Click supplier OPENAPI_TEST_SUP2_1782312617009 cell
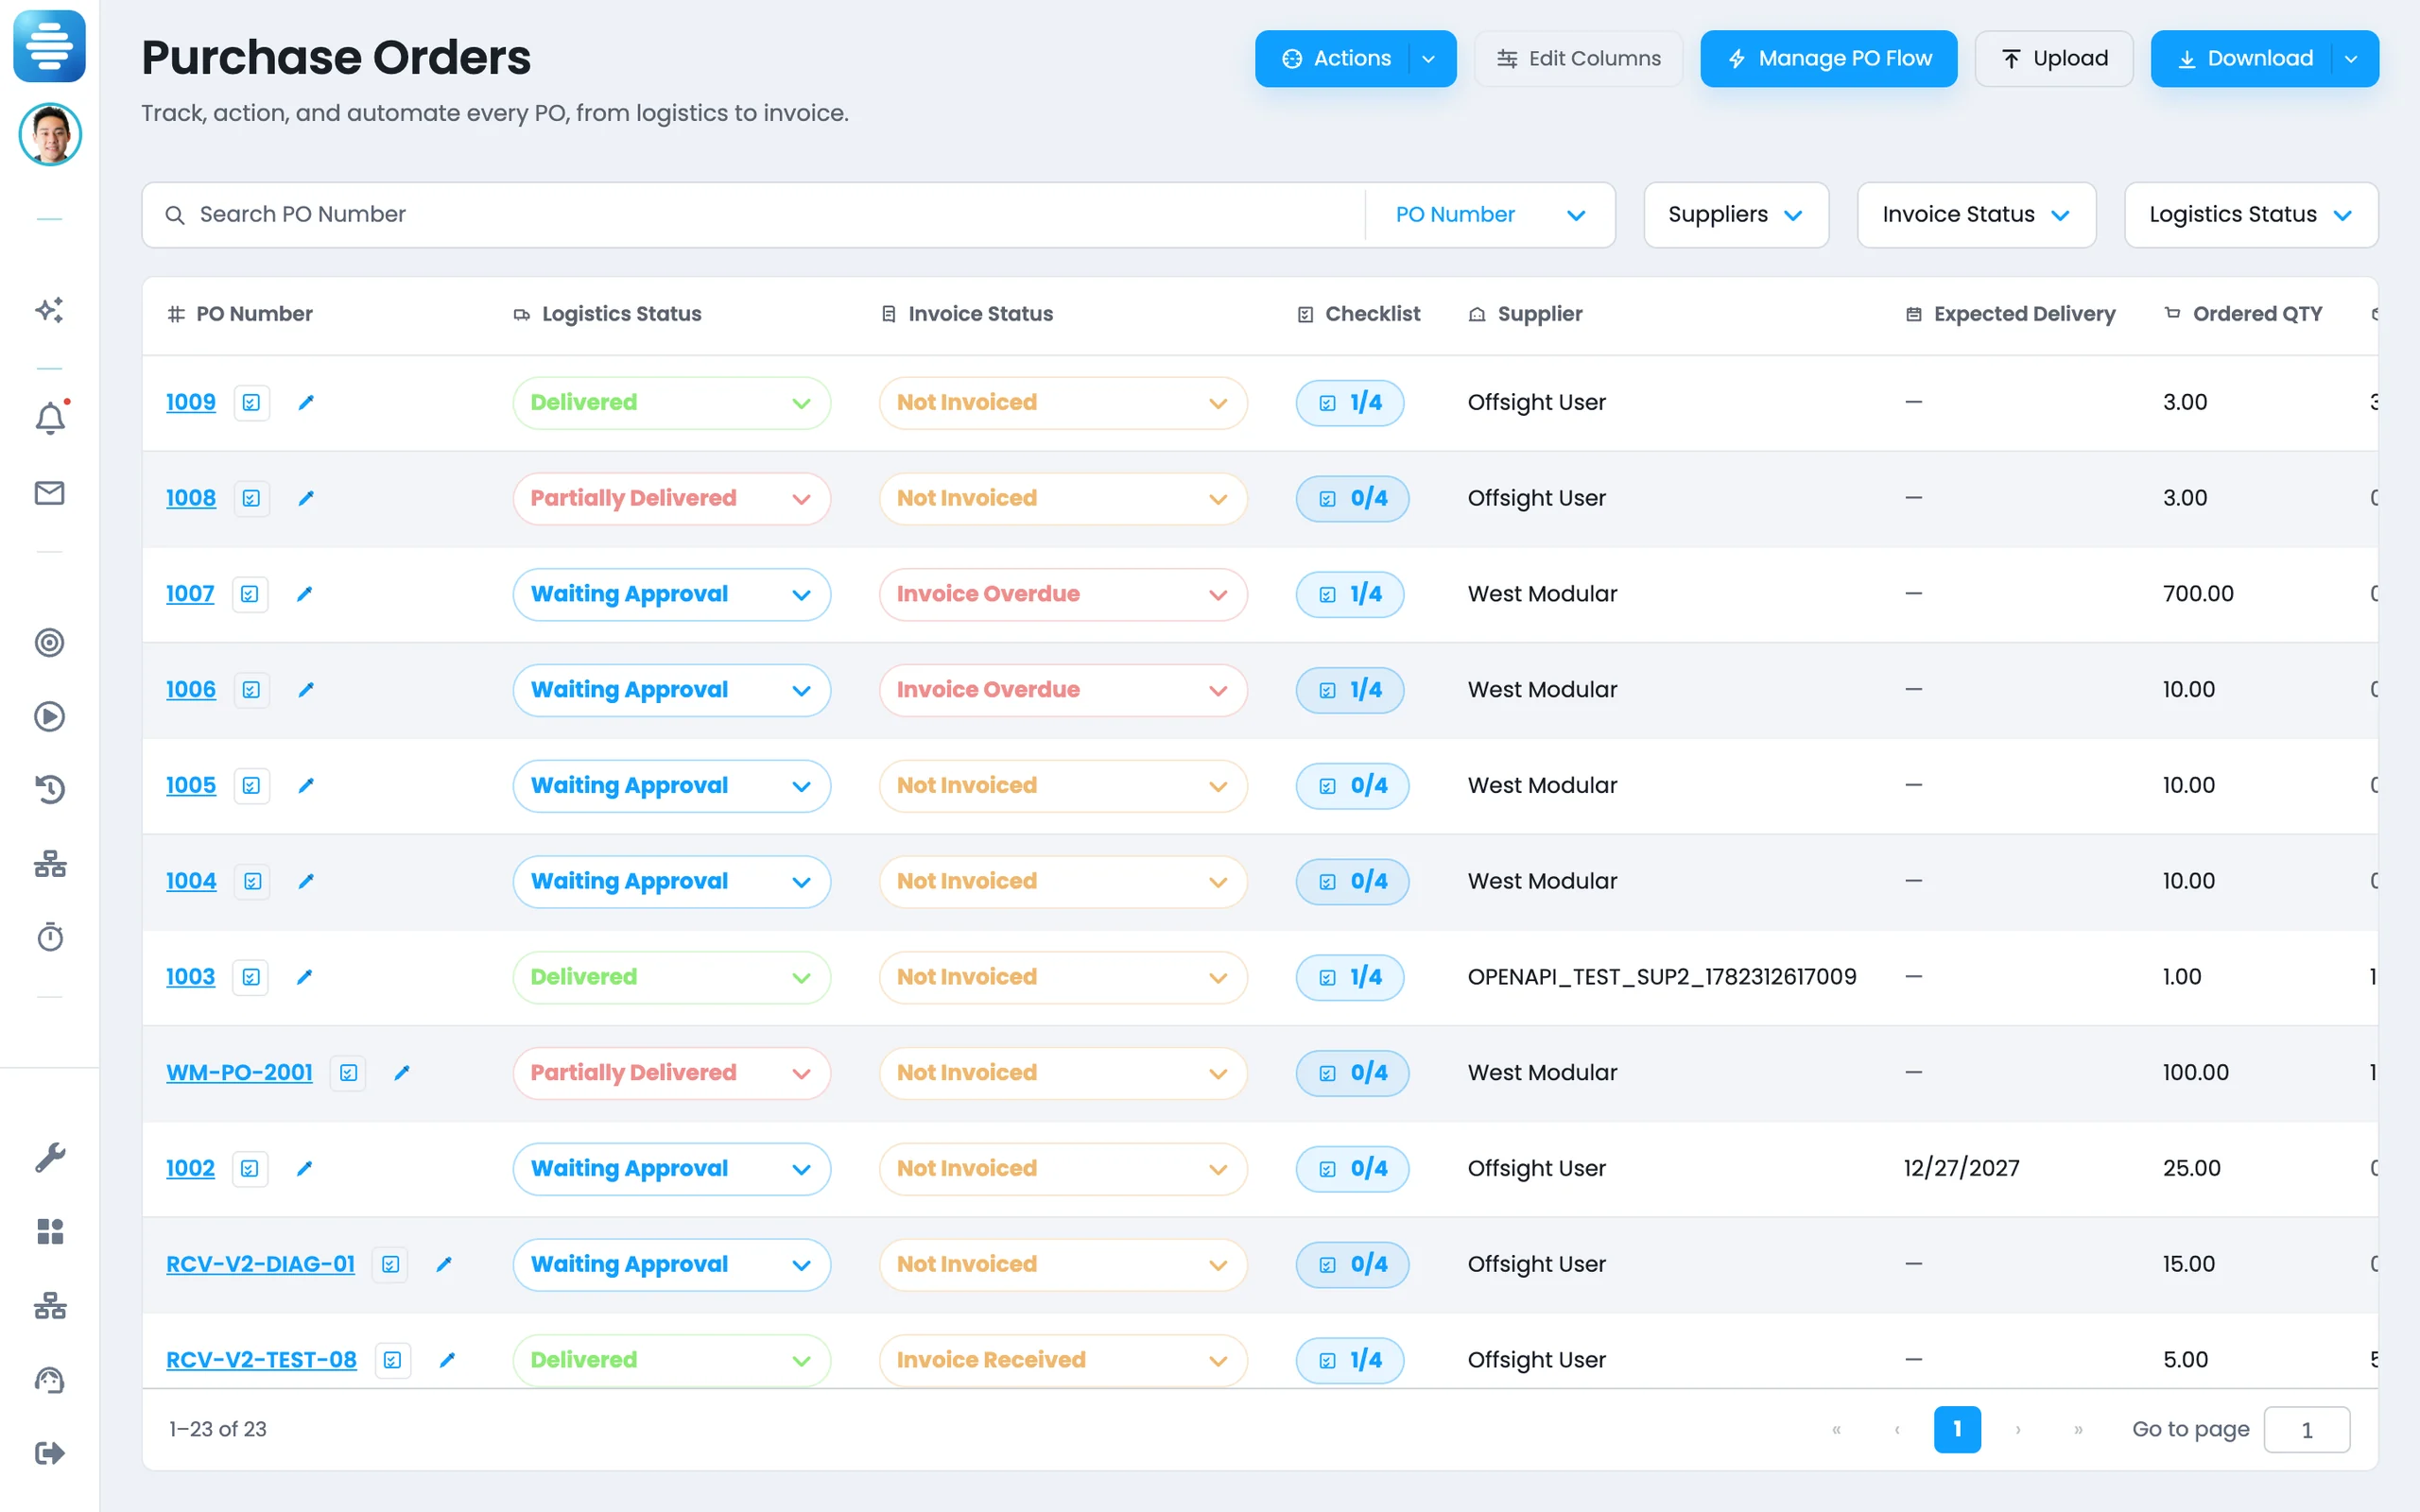Image resolution: width=2420 pixels, height=1512 pixels. (1662, 977)
